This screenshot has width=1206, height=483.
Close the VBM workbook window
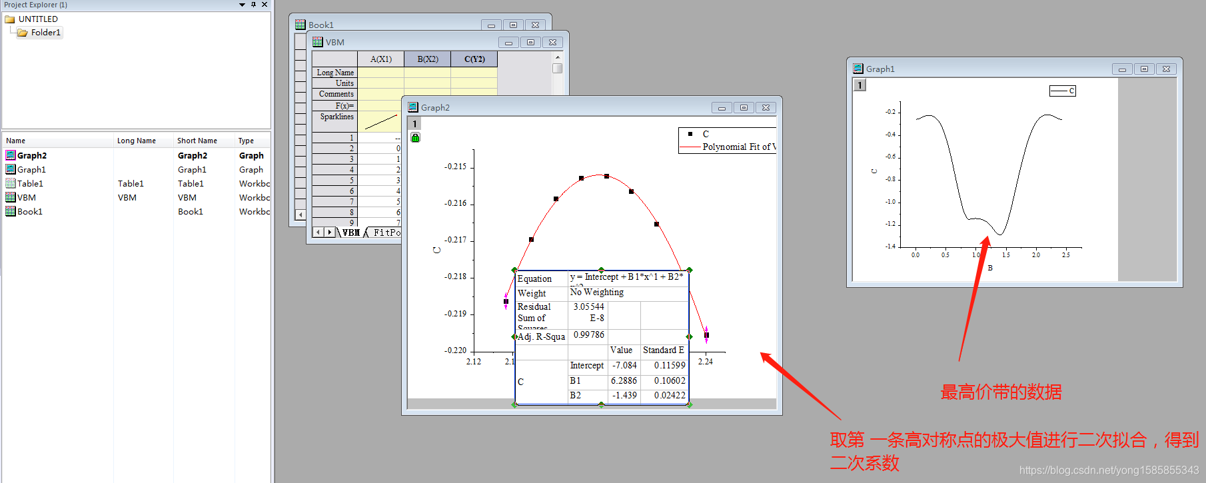pyautogui.click(x=552, y=43)
